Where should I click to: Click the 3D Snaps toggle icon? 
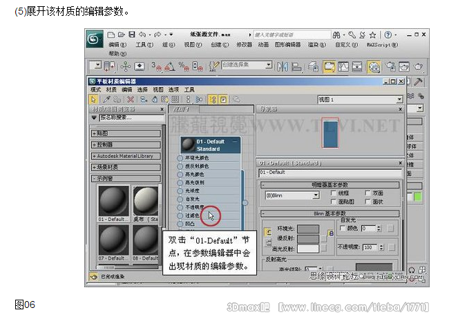[156, 66]
